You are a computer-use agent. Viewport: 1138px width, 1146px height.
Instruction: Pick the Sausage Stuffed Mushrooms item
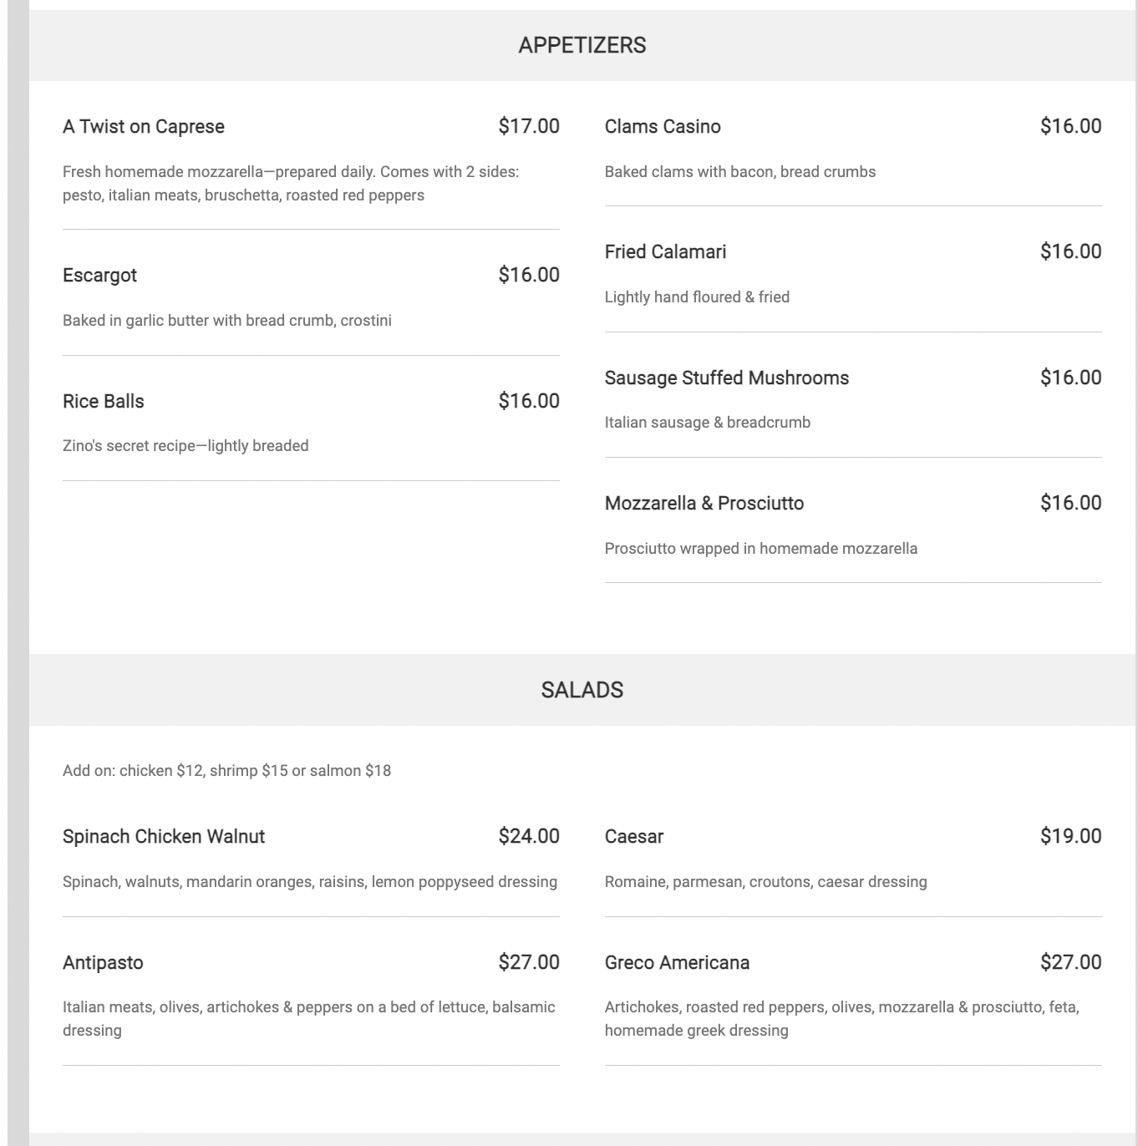[726, 378]
